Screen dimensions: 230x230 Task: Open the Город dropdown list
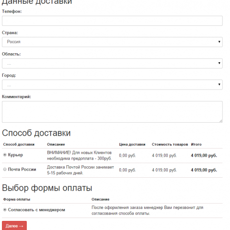112,85
